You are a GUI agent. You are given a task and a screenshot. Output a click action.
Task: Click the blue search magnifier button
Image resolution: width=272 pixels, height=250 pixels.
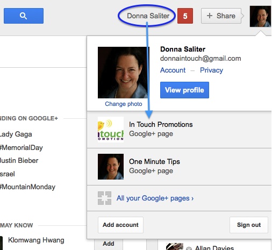[24, 16]
